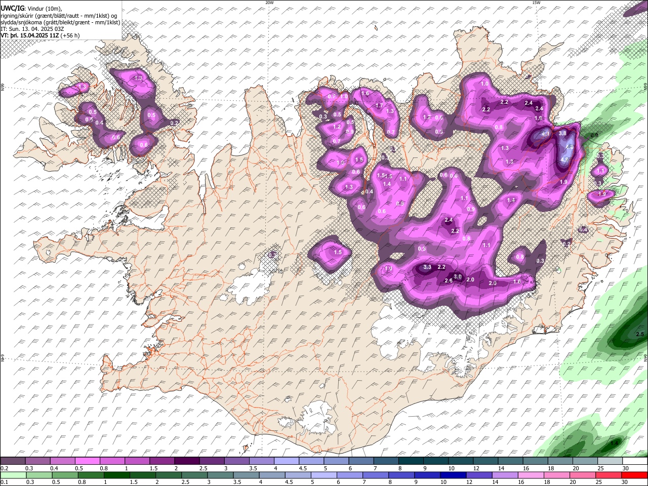
Task: Pick lower-scale violet swatch starting at 12
Action: [479, 475]
